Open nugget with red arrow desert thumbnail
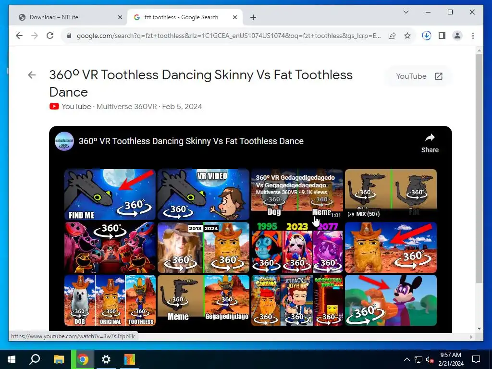Viewport: 492px width, 369px height. tap(391, 247)
